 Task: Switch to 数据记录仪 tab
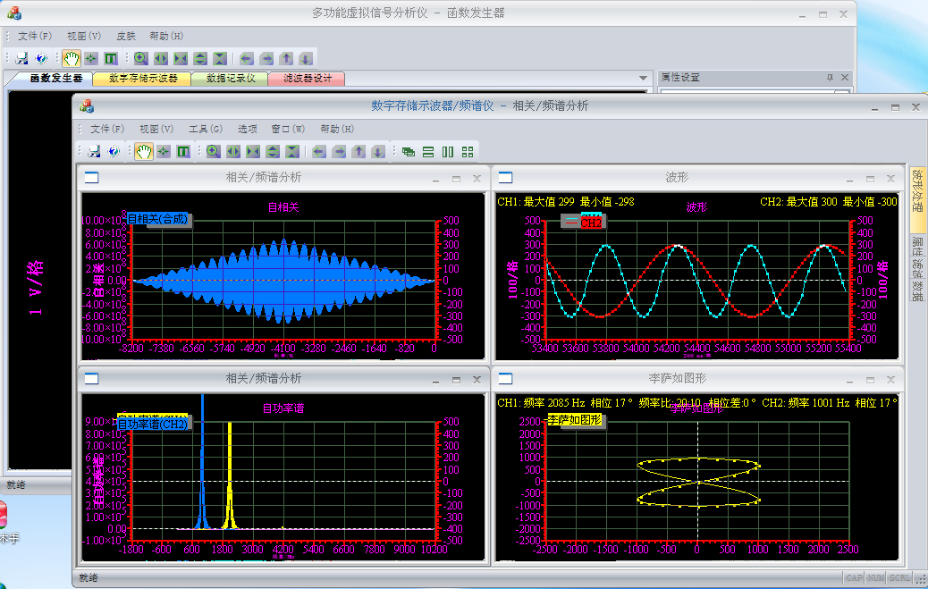click(231, 78)
